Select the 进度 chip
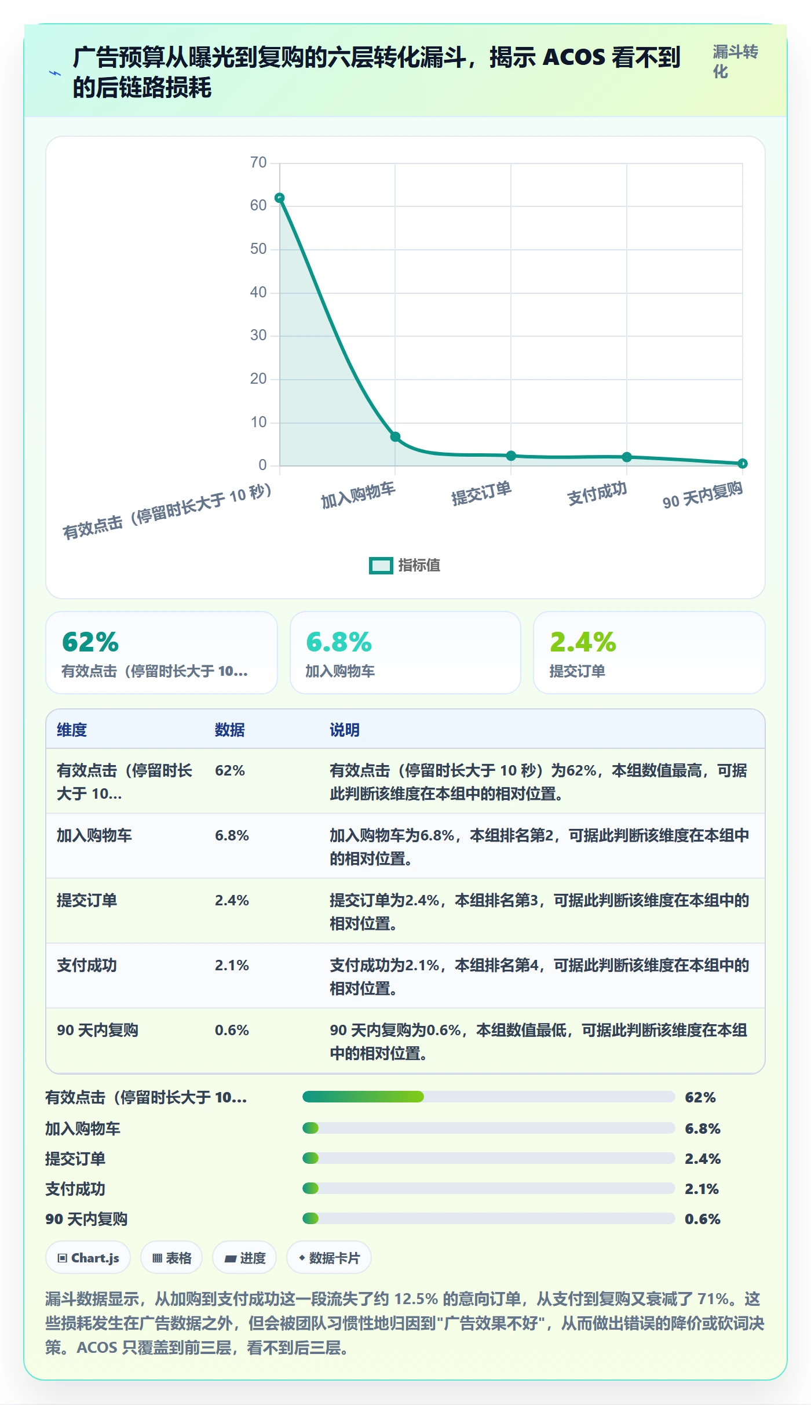 244,1257
